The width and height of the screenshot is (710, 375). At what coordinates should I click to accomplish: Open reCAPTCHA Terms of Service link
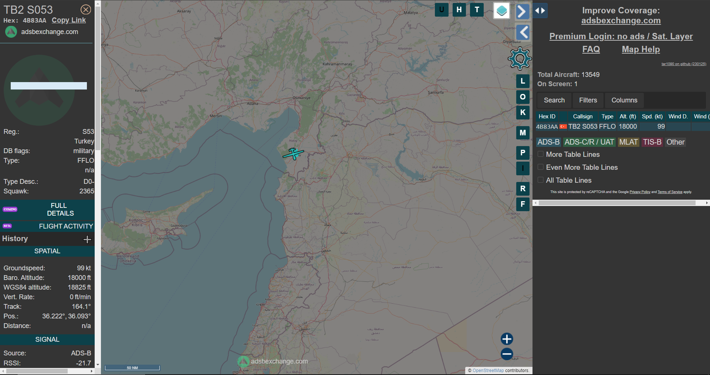pos(670,192)
